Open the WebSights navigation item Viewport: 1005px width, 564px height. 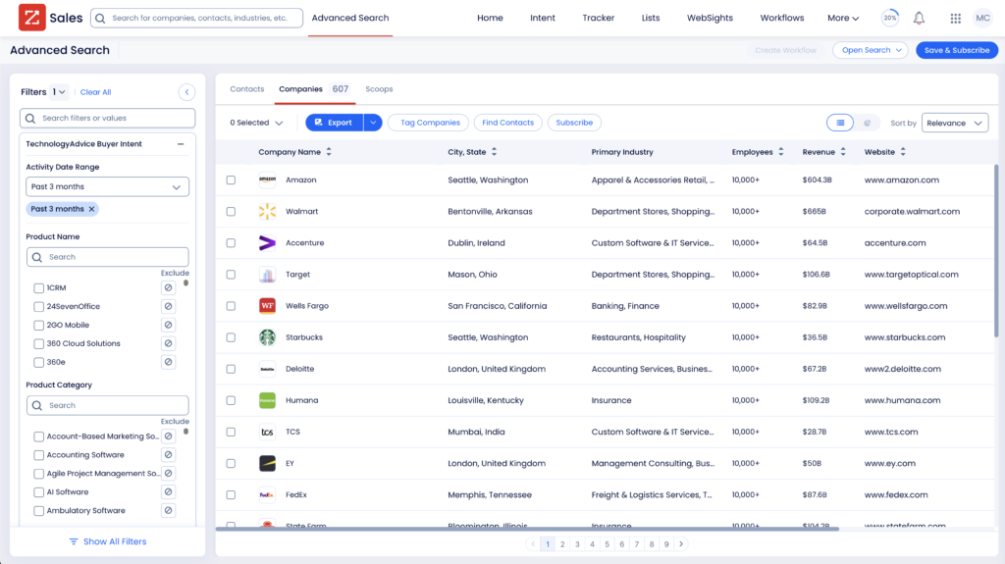(x=710, y=18)
